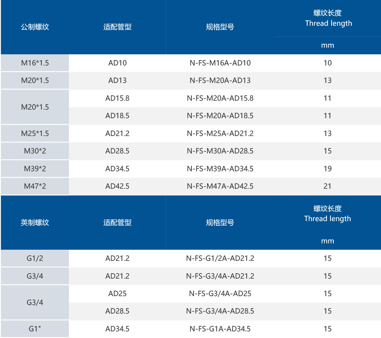Click the M25*1.5 thread entry
The width and height of the screenshot is (381, 338).
[x=34, y=133]
